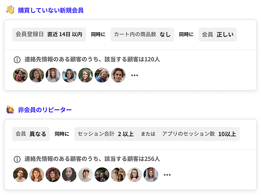The image size is (261, 195).
Task: Expand more customers ellipsis in first segment
Action: [134, 75]
